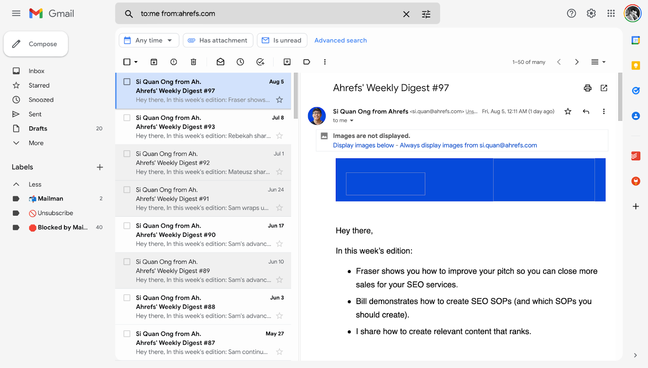The image size is (648, 368).
Task: Snooze the email with the clock icon
Action: pyautogui.click(x=241, y=62)
